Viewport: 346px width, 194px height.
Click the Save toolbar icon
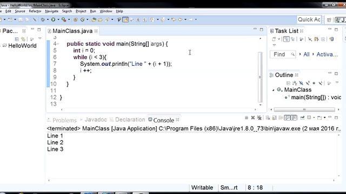21,19
